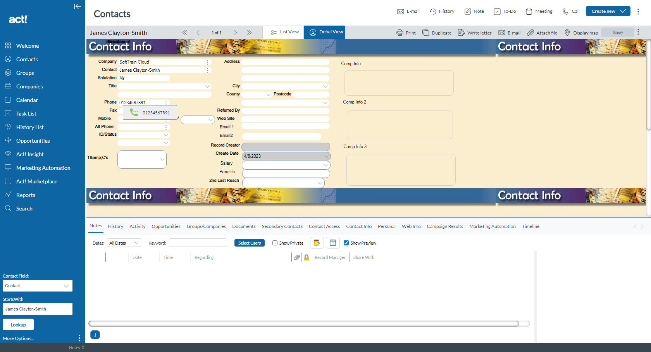Open the Contact Field dropdown

37,286
